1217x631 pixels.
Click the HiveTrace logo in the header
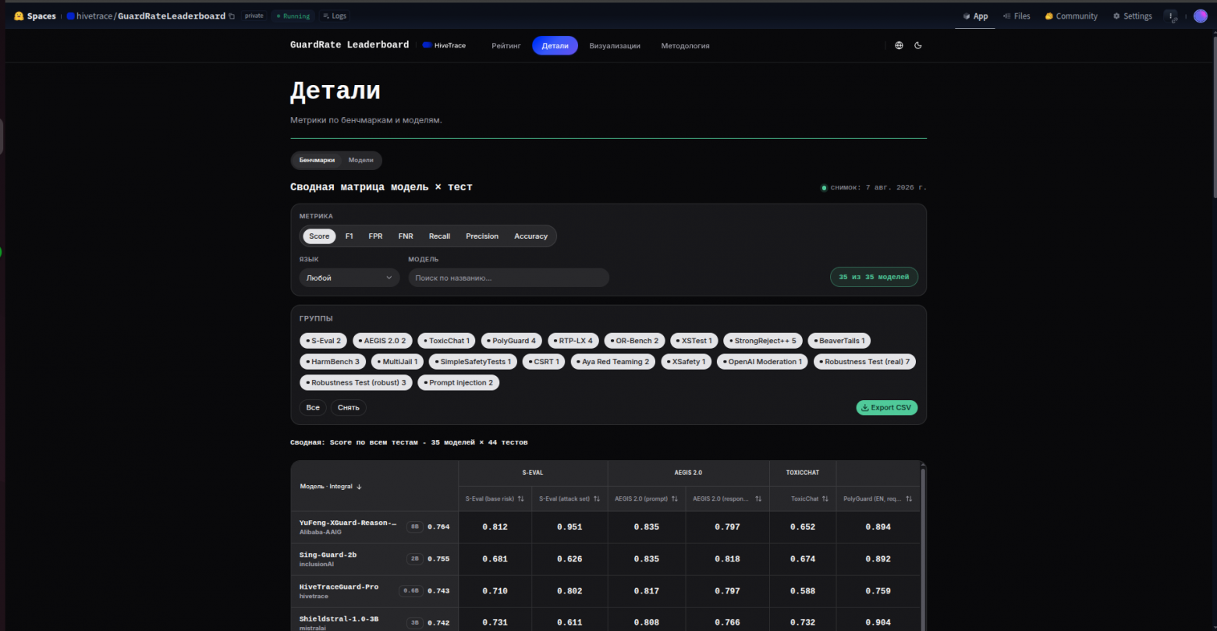pyautogui.click(x=444, y=45)
